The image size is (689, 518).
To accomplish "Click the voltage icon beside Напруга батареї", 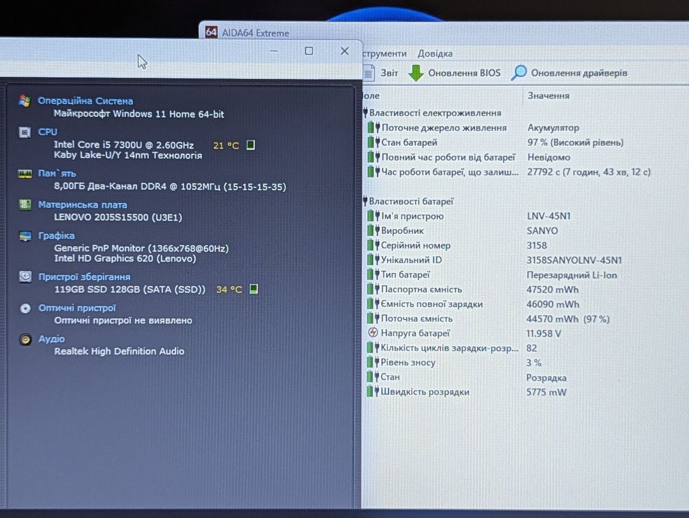I will coord(373,333).
